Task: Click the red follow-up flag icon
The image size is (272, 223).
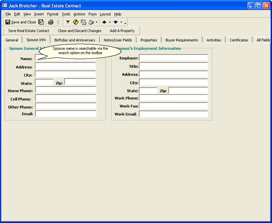Action: [68, 22]
